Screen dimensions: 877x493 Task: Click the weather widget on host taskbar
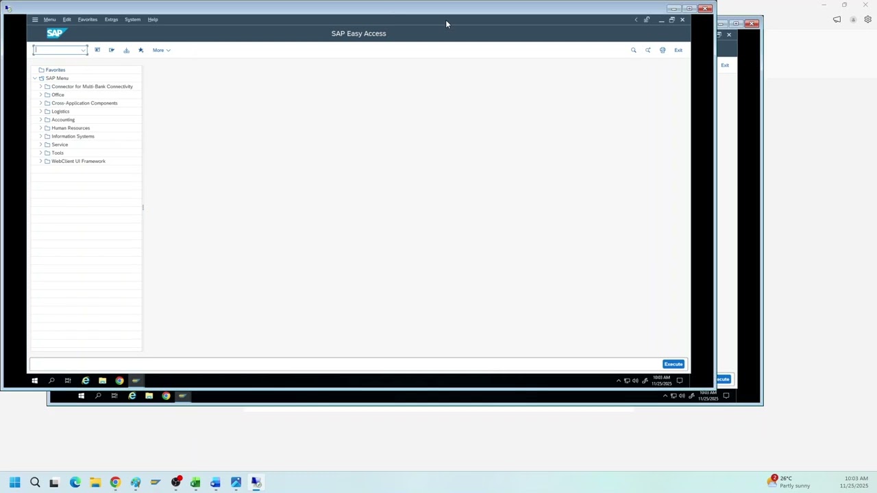790,482
